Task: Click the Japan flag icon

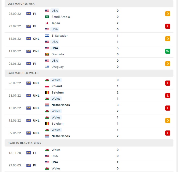Action: (47, 23)
